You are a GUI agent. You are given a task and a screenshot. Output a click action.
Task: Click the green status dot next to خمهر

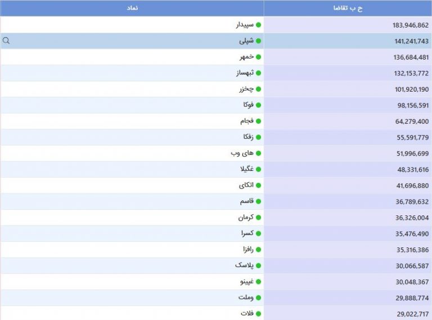point(258,57)
